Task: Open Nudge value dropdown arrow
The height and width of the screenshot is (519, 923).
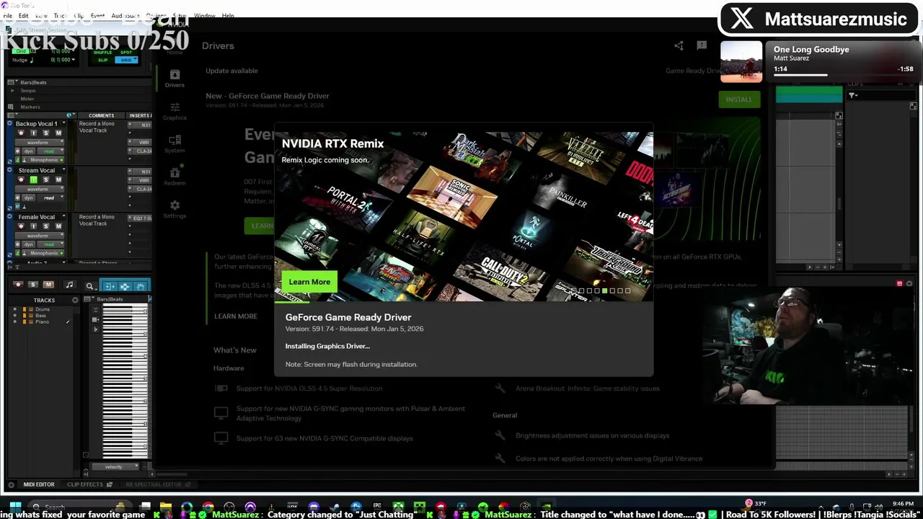Action: click(x=74, y=59)
